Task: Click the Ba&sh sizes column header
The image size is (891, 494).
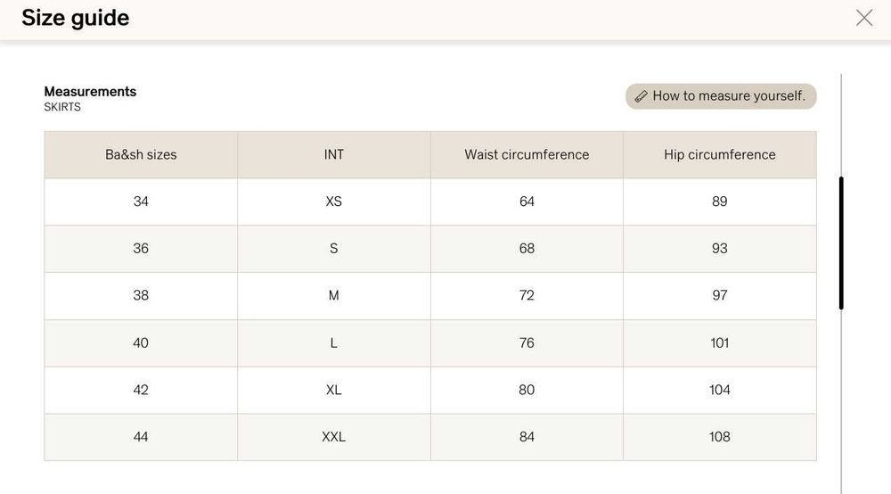Action: pyautogui.click(x=141, y=154)
